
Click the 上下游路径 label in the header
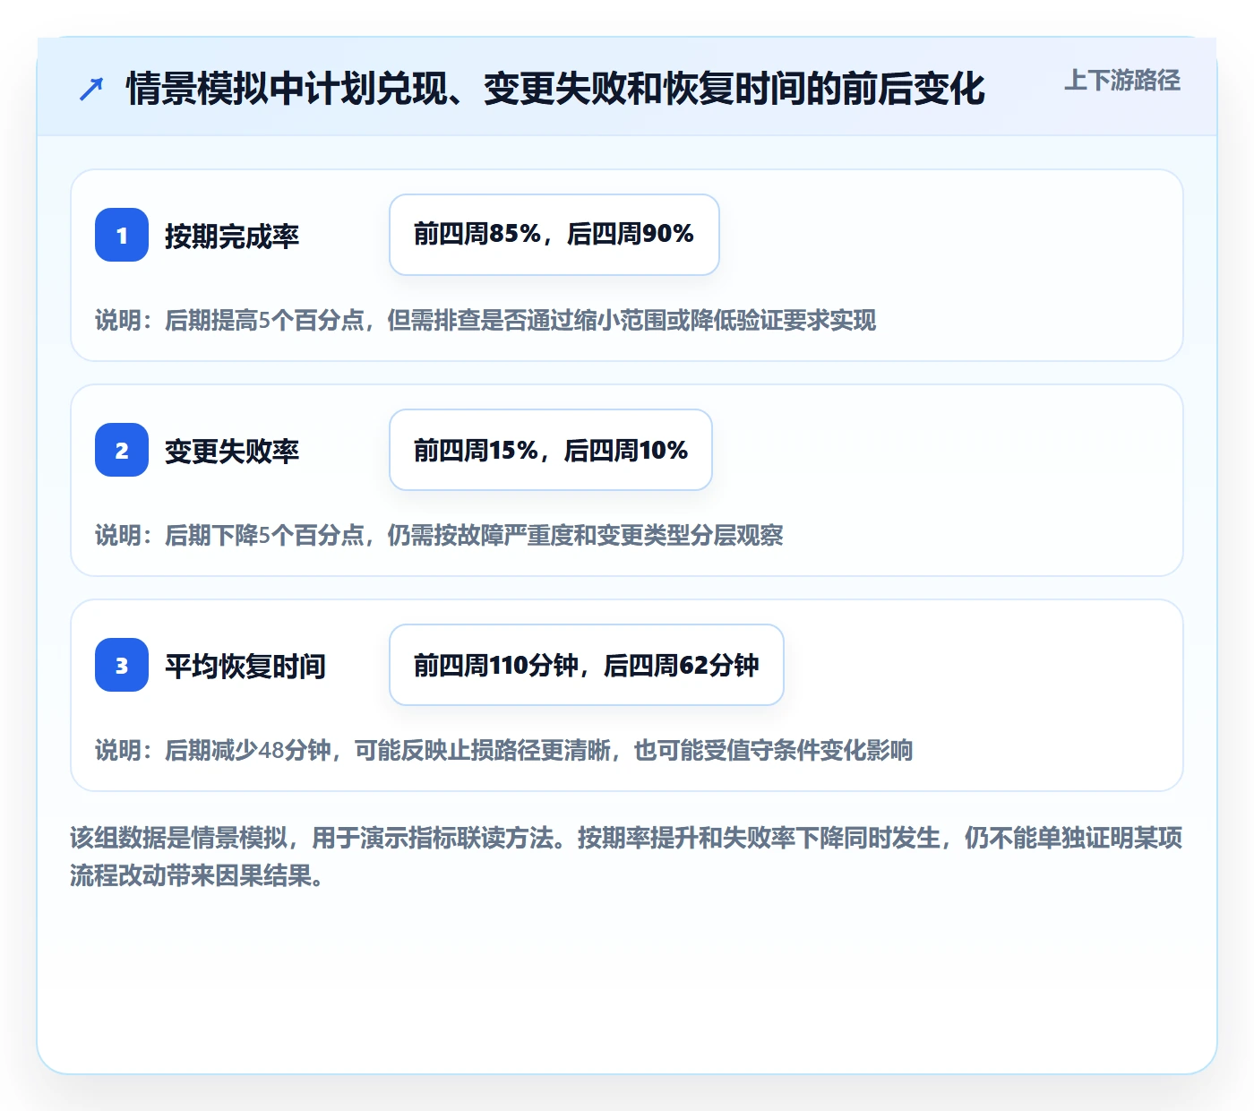click(x=1122, y=81)
